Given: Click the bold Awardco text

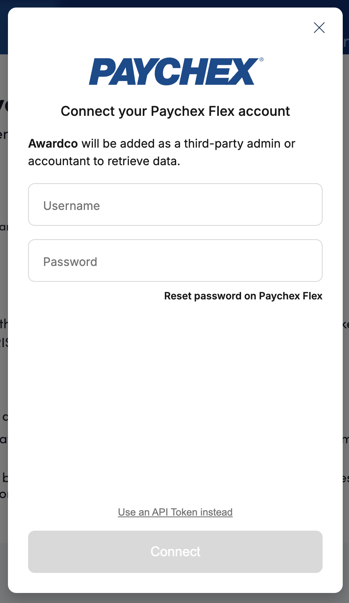Looking at the screenshot, I should [x=53, y=144].
